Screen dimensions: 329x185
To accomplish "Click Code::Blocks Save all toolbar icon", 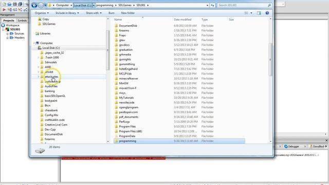I will click(x=20, y=4).
